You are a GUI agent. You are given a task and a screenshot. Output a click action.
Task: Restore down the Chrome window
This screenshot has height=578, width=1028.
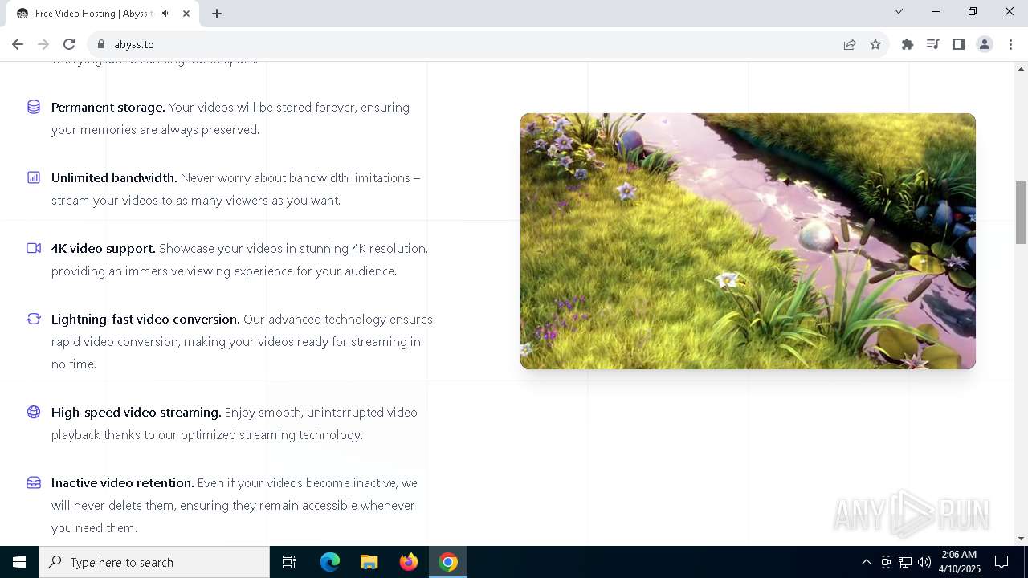pos(973,11)
